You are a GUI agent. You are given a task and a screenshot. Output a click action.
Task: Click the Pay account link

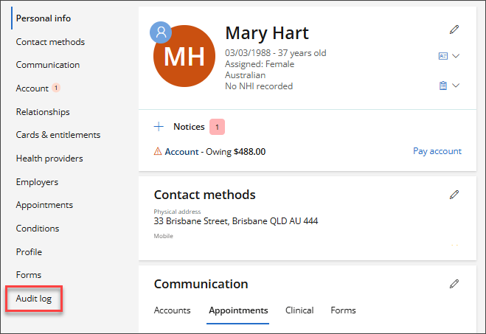coord(437,151)
